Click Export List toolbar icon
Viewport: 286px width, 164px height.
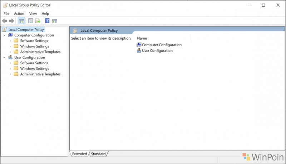point(38,21)
